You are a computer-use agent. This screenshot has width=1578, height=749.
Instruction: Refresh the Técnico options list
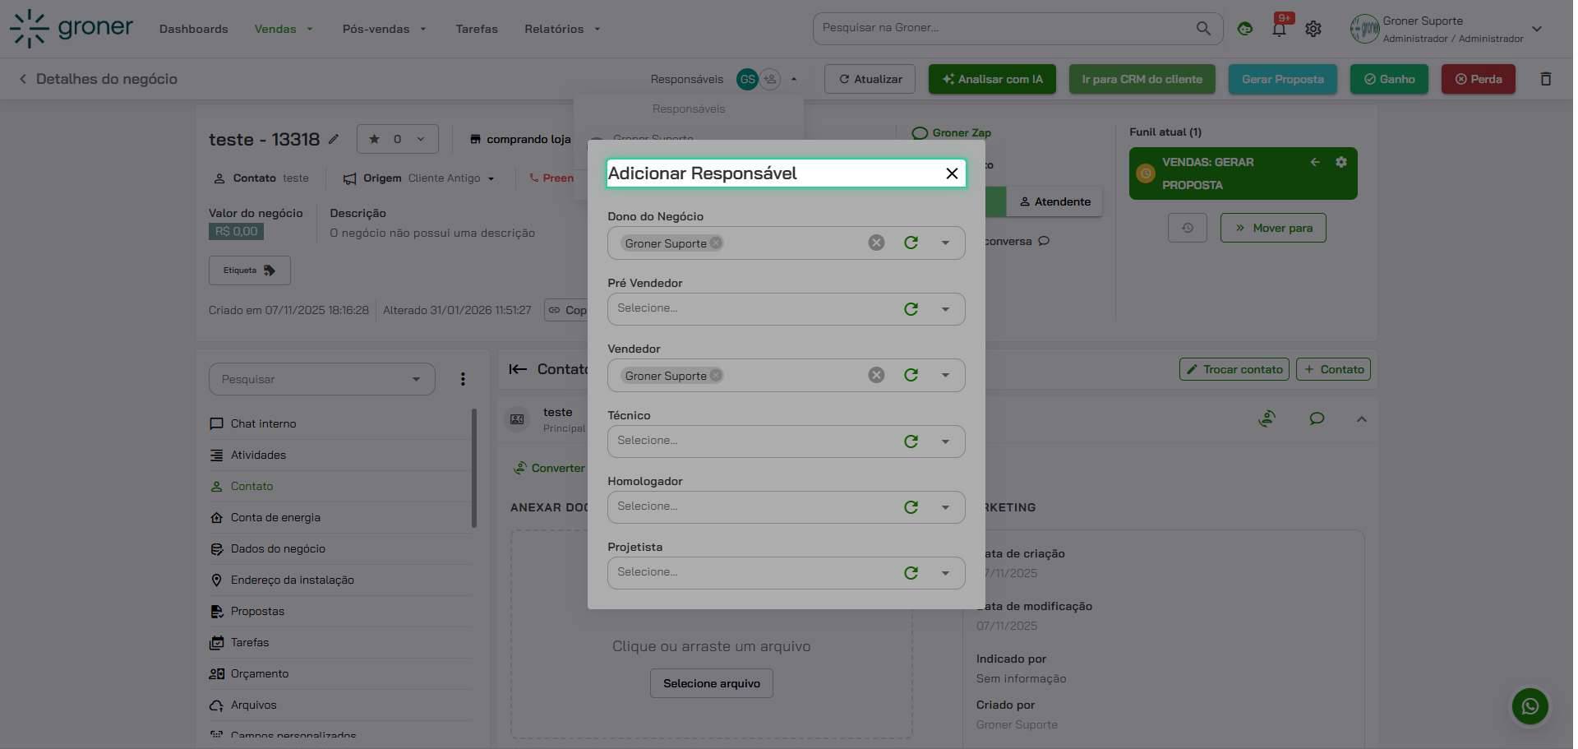911,442
